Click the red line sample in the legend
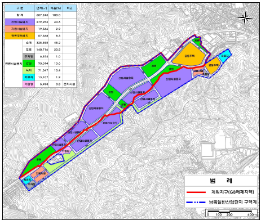 coord(196,192)
